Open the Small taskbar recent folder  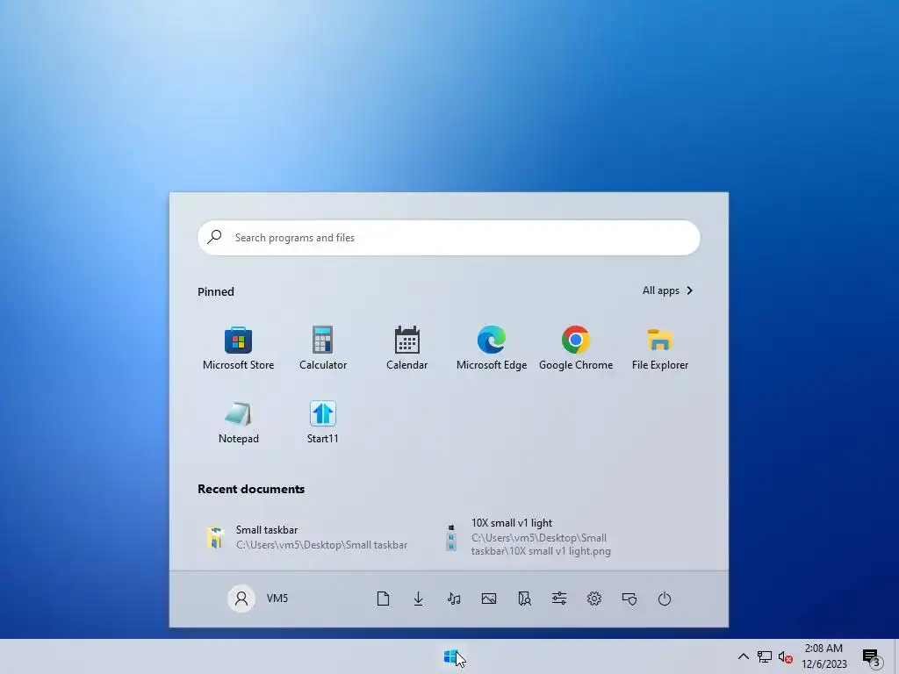[x=306, y=537]
